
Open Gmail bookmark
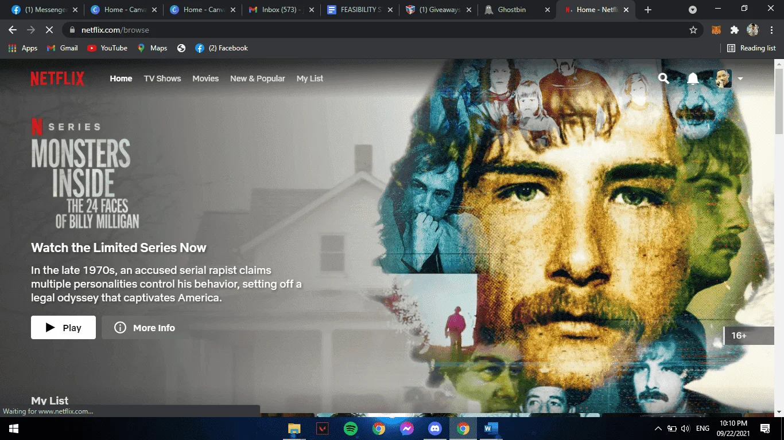click(62, 48)
